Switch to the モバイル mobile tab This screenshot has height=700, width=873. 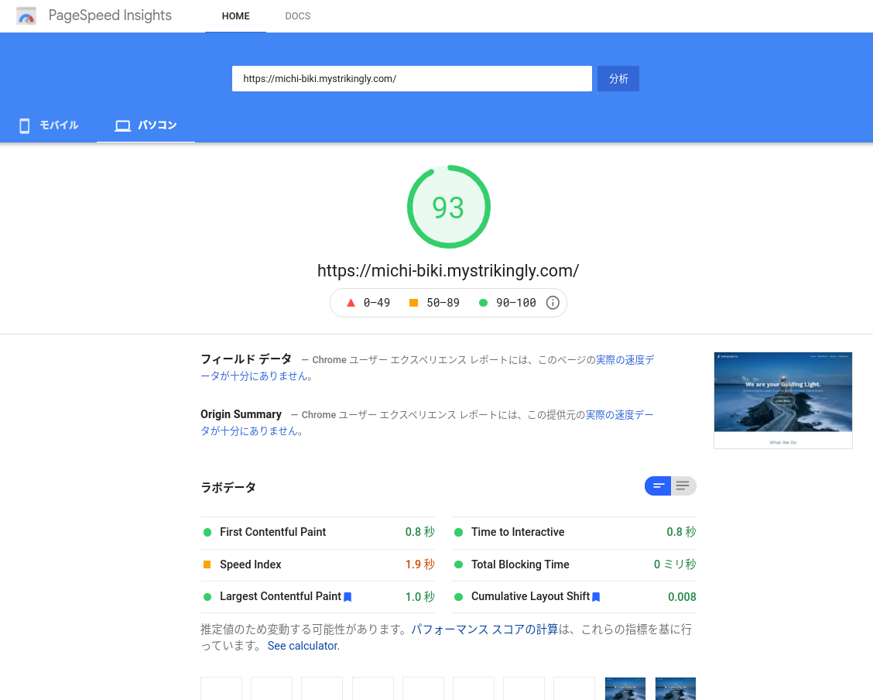tap(49, 125)
